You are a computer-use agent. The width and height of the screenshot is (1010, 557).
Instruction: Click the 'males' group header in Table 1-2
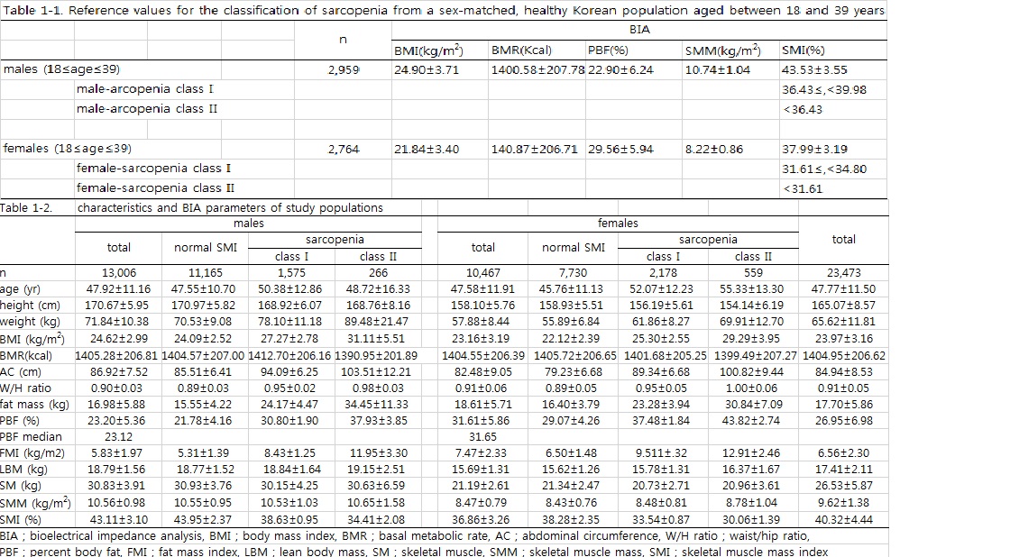click(x=249, y=223)
